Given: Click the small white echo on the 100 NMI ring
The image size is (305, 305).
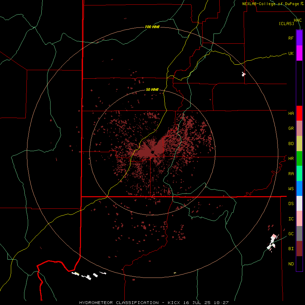Looking at the screenshot, I should 243,74.
